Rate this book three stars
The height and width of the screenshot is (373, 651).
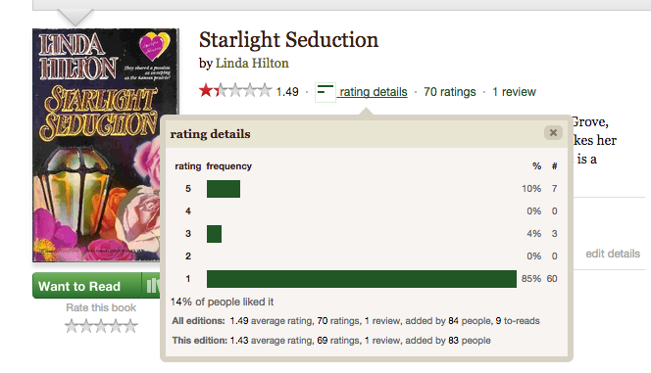click(x=101, y=326)
